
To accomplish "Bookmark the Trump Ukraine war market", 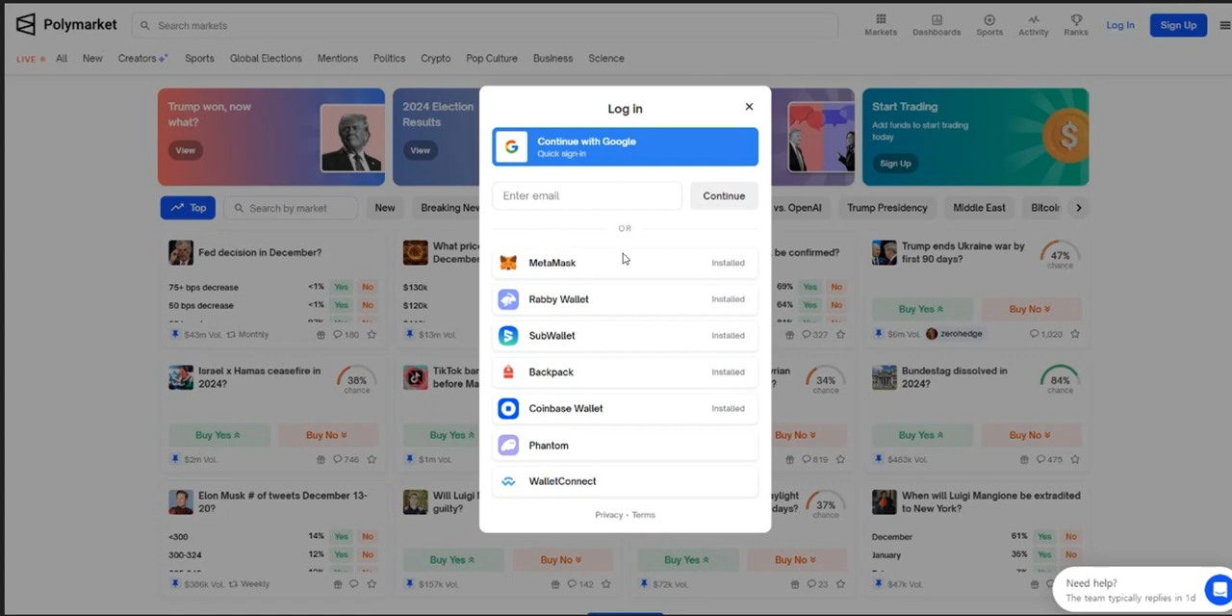I will [1075, 334].
